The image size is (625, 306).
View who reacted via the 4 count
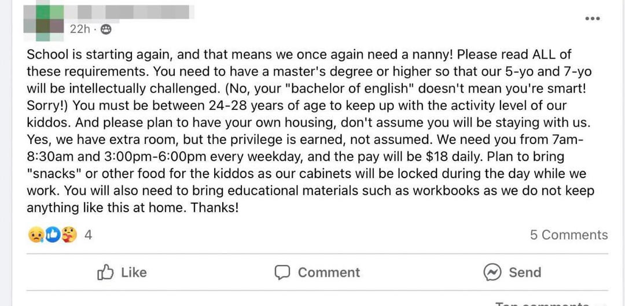[88, 235]
